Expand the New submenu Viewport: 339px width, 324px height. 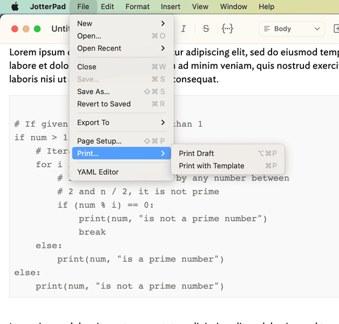121,23
